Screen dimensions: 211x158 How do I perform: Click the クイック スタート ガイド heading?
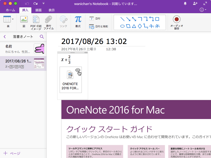pyautogui.click(x=109, y=129)
